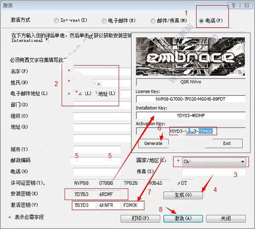This screenshot has height=229, width=255.
Task: Click Exit in the keygen window
Action: point(227,143)
